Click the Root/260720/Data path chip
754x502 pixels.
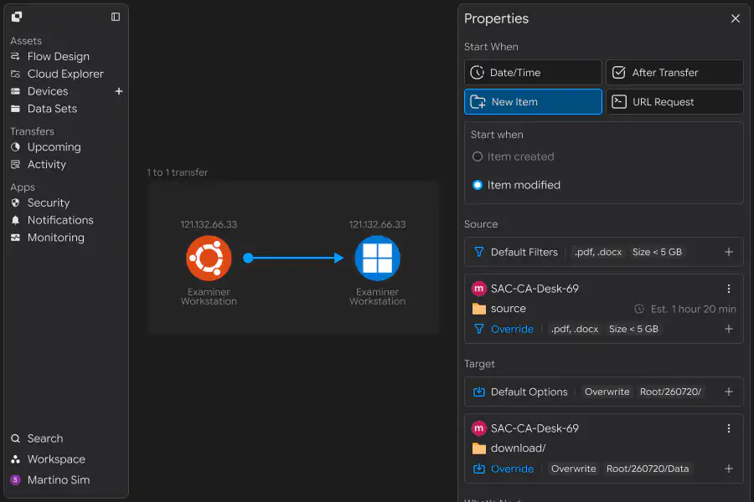(x=648, y=469)
